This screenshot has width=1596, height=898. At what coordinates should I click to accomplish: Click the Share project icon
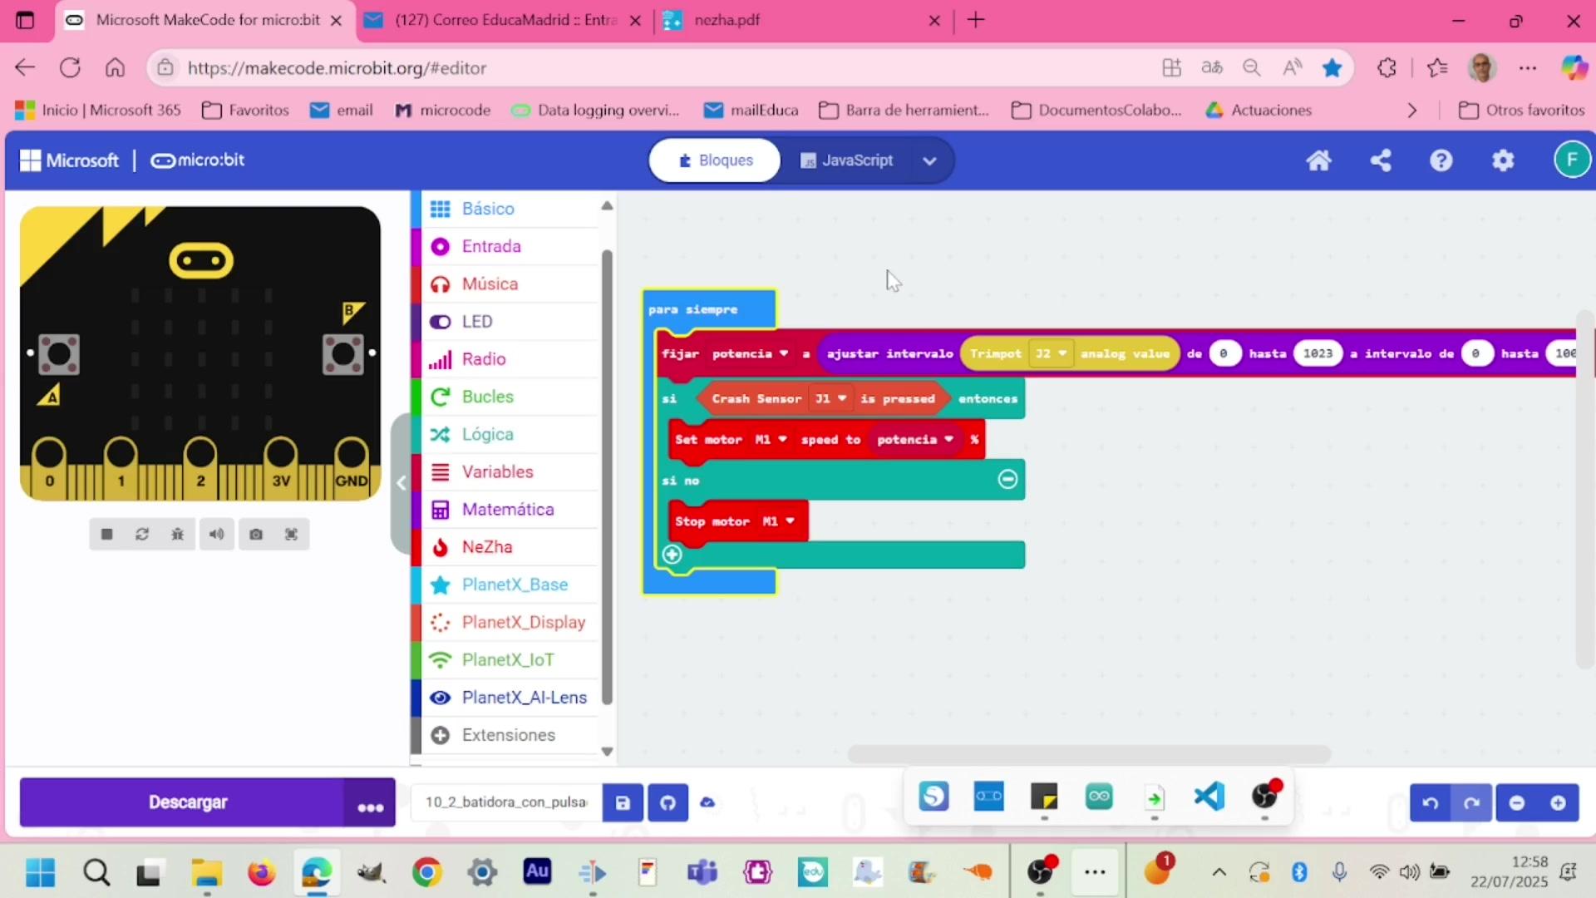click(1381, 160)
